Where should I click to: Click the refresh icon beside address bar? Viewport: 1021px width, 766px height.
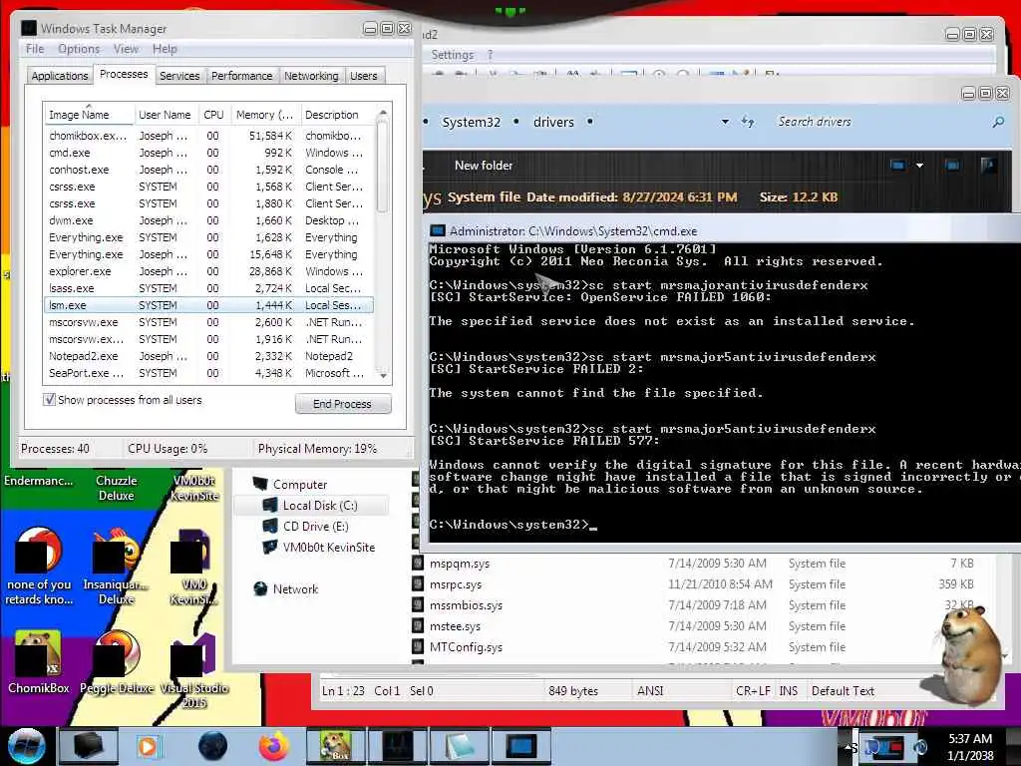tap(748, 122)
